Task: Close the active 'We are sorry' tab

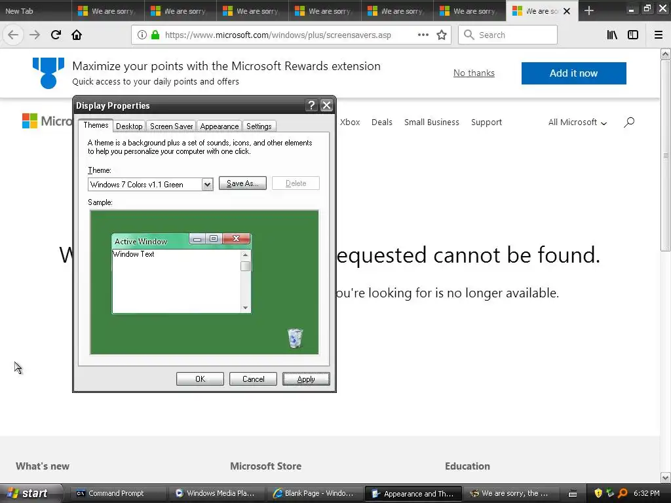Action: click(x=567, y=11)
